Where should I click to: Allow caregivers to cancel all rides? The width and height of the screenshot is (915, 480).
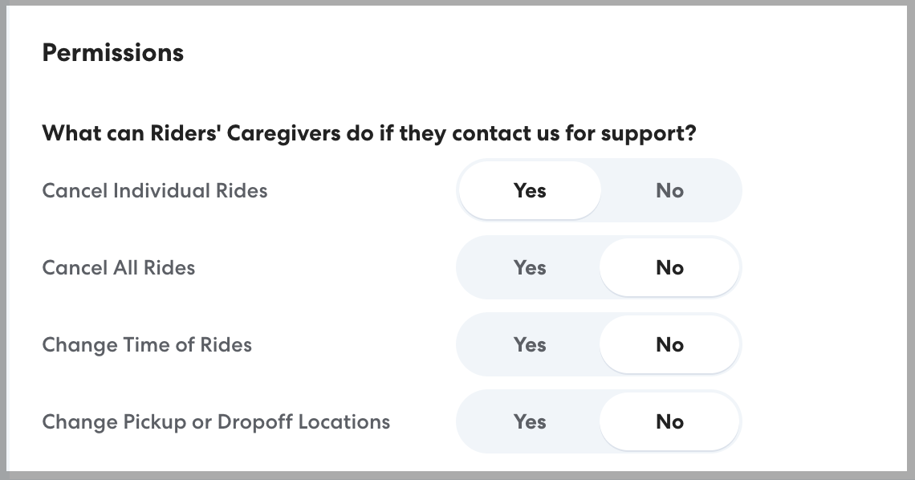click(x=530, y=267)
